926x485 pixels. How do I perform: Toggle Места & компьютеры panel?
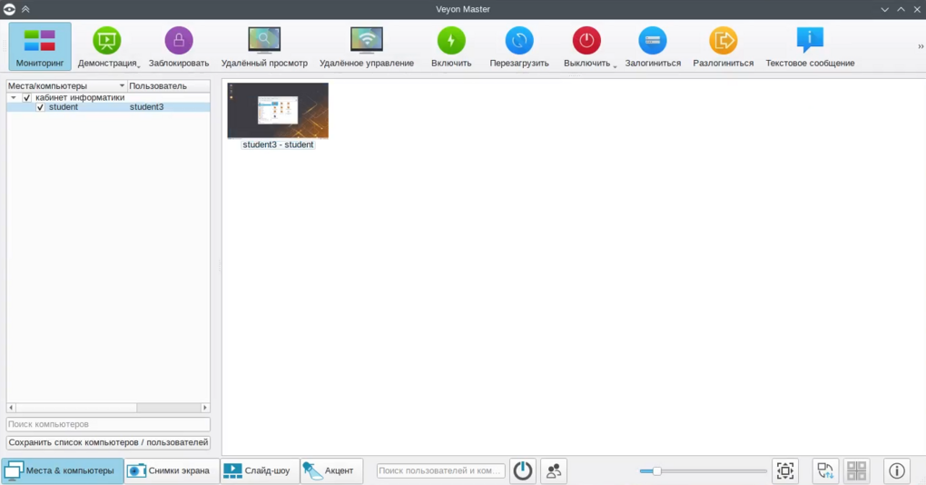tap(62, 470)
